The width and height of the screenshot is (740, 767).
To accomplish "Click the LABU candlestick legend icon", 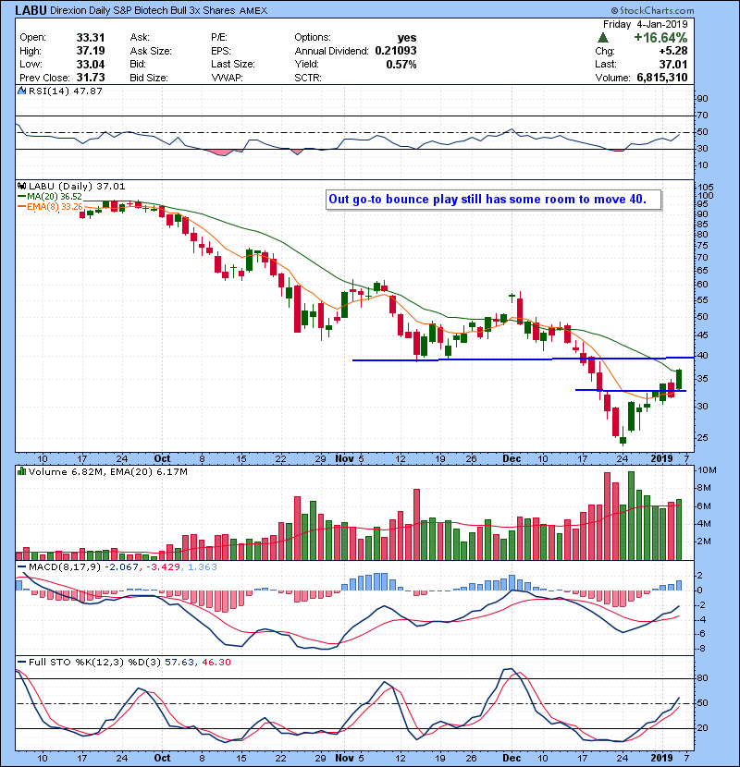I will pyautogui.click(x=21, y=187).
